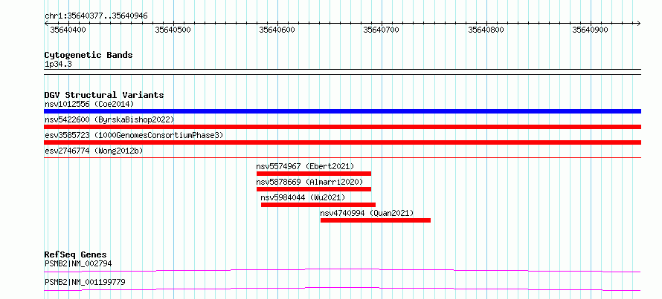Click the blue nsv1012556 variant bar

coord(342,111)
